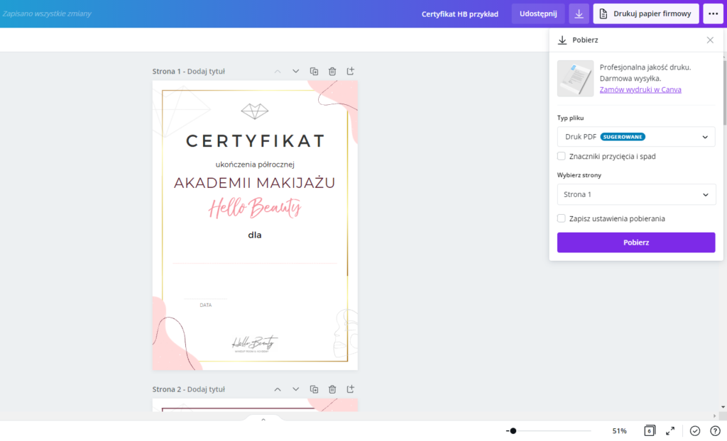Select the 'ukończenia półrocznej' text line
The width and height of the screenshot is (727, 441).
255,164
